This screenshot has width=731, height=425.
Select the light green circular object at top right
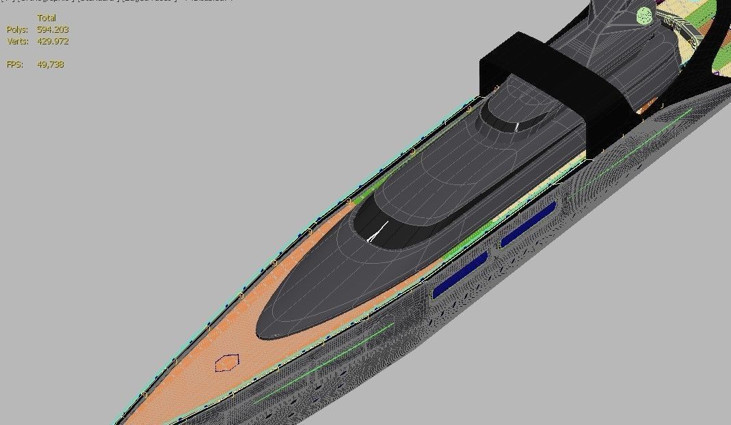[x=644, y=16]
